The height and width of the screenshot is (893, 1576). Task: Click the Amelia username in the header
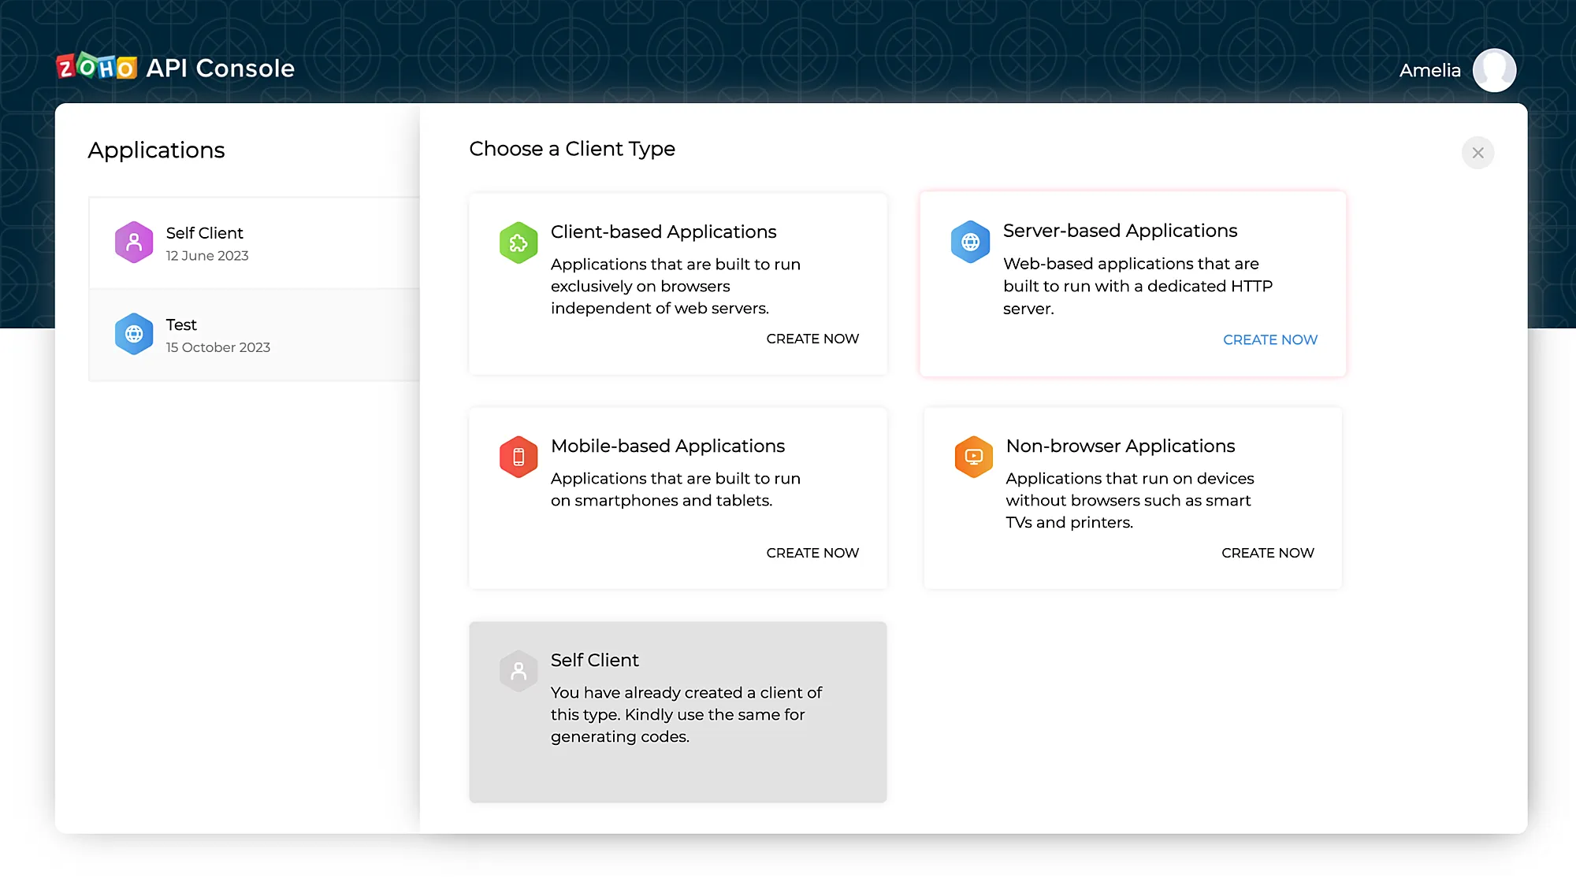(1429, 70)
